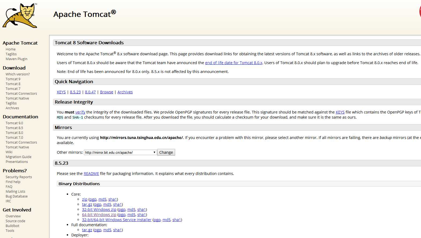This screenshot has width=421, height=238.
Task: Open the KEYS link in Release Integrity text
Action: click(340, 112)
